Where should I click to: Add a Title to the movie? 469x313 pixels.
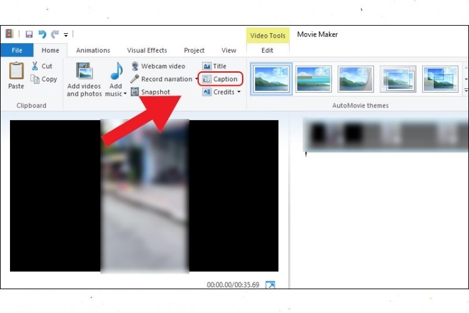pos(214,66)
